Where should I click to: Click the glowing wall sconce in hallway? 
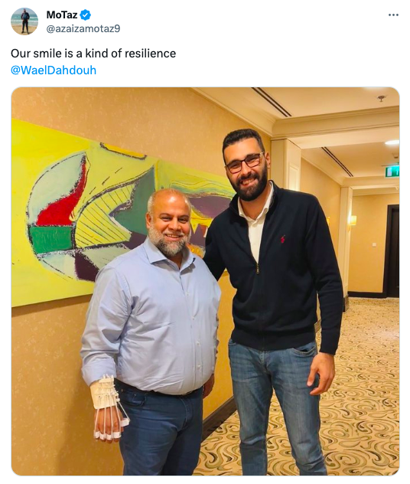353,220
